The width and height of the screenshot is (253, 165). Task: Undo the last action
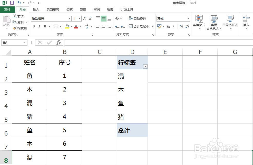(20, 3)
